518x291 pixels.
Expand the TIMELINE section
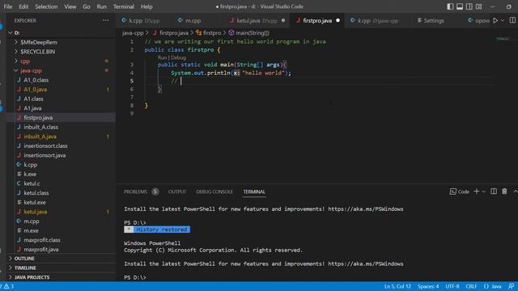tap(61, 268)
